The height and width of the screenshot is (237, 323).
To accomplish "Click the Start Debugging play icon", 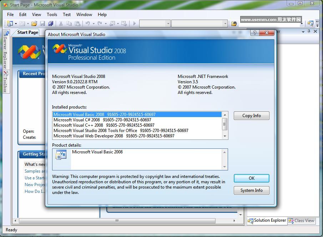I will 135,23.
